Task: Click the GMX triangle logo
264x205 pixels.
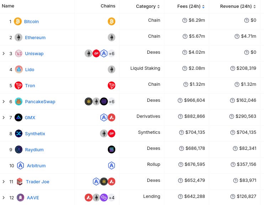Action: (x=19, y=117)
